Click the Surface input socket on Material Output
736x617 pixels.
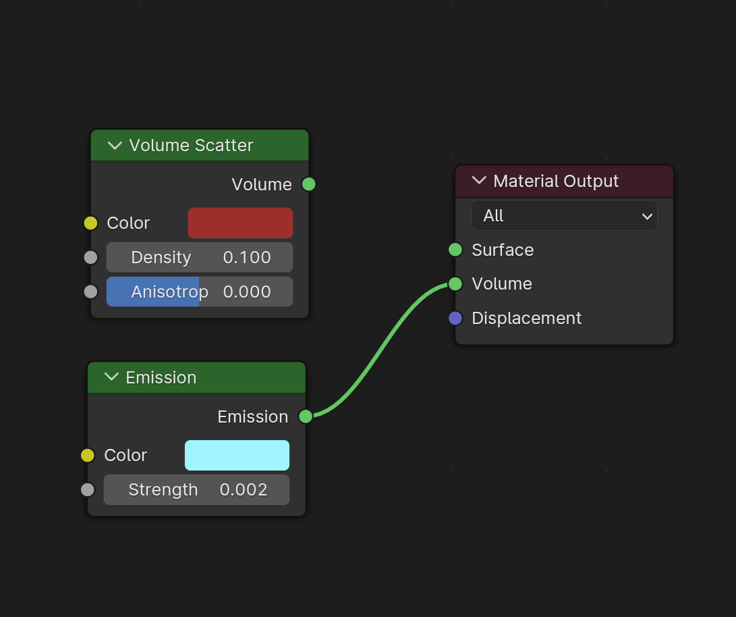(x=455, y=250)
